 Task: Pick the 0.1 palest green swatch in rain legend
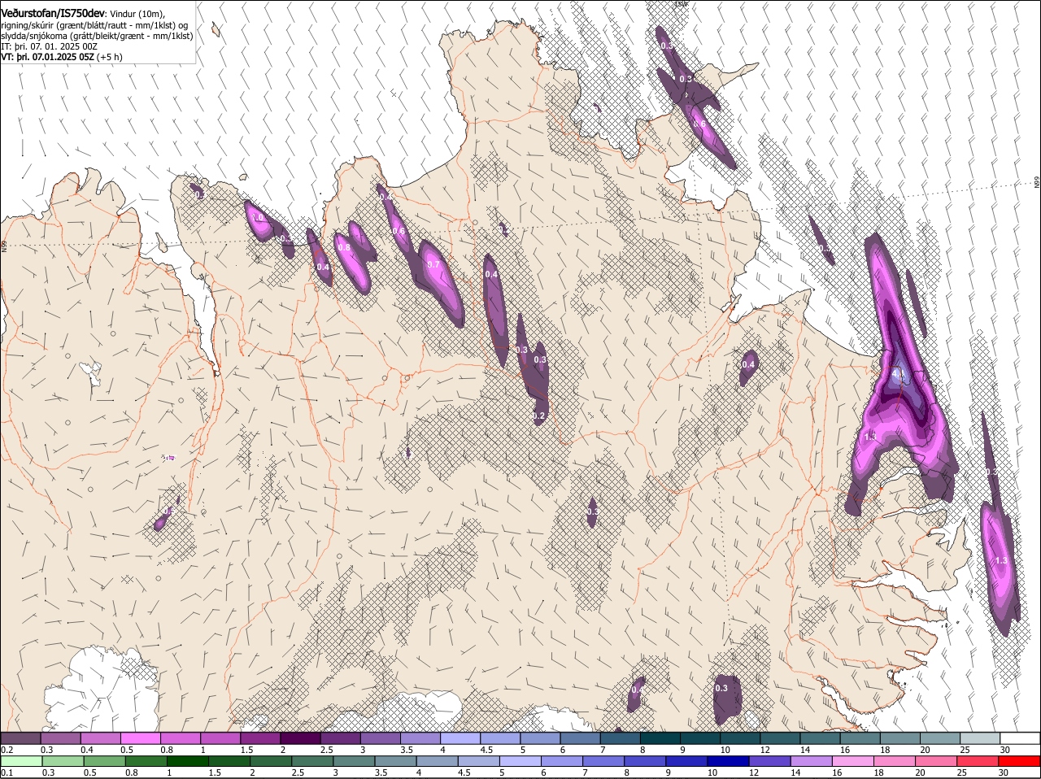point(21,762)
